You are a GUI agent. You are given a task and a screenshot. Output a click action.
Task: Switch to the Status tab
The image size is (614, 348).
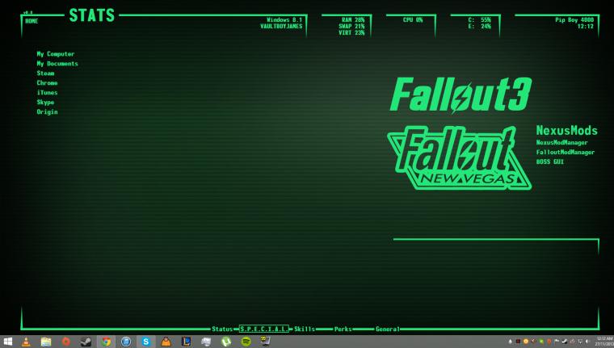222,329
